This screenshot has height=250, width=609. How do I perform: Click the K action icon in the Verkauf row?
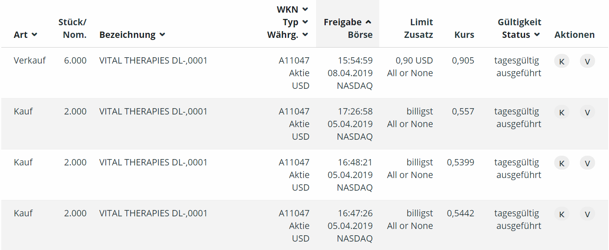point(561,61)
